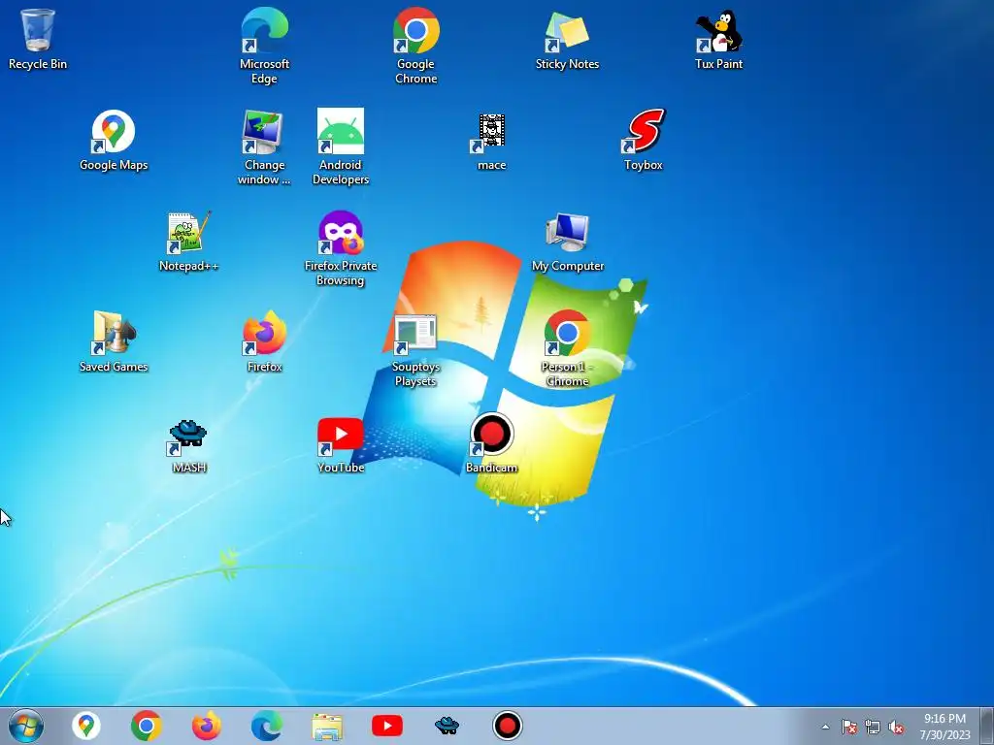
Task: Launch Microsoft Edge from the desktop shortcut
Action: (264, 46)
